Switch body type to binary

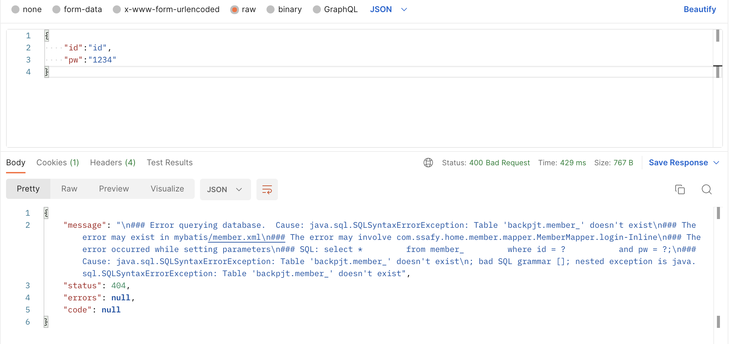(x=271, y=9)
